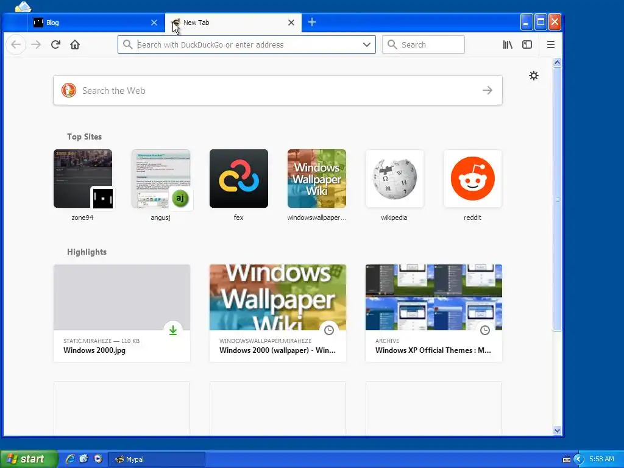The height and width of the screenshot is (468, 624).
Task: Close the Blog tab
Action: 154,23
